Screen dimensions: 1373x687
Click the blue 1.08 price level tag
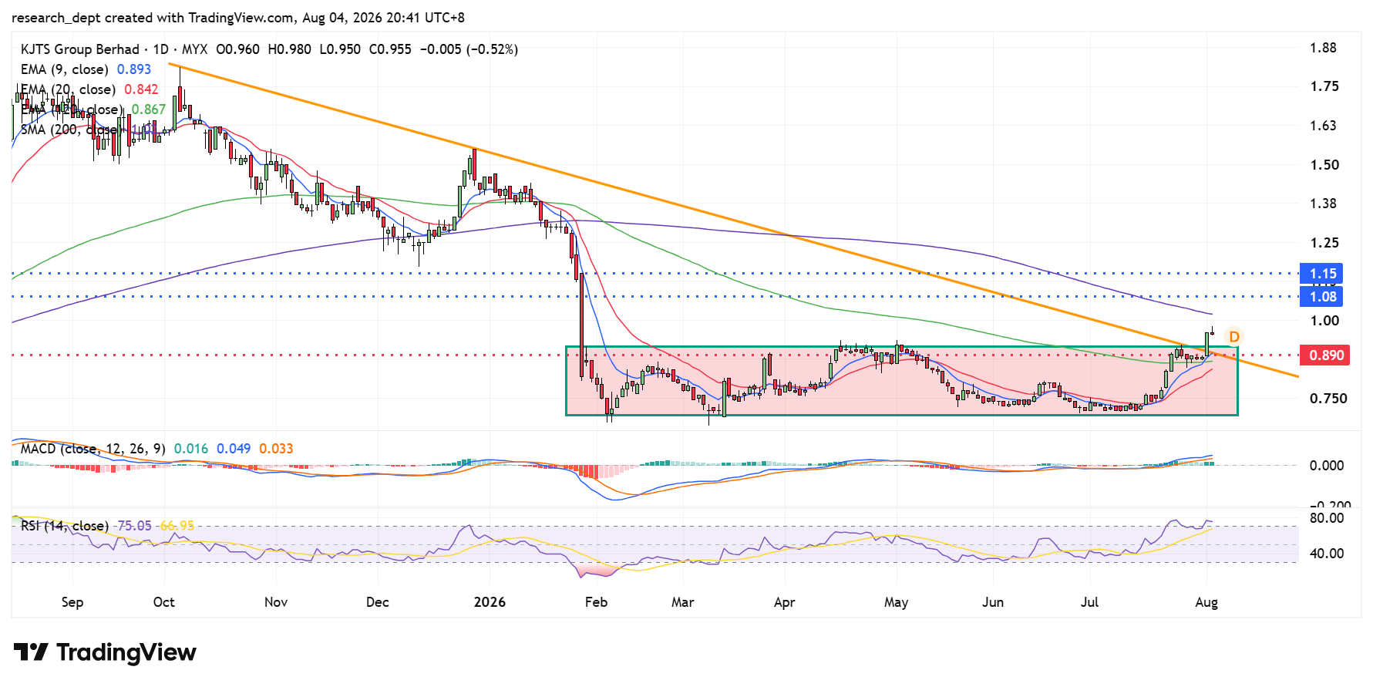1323,297
